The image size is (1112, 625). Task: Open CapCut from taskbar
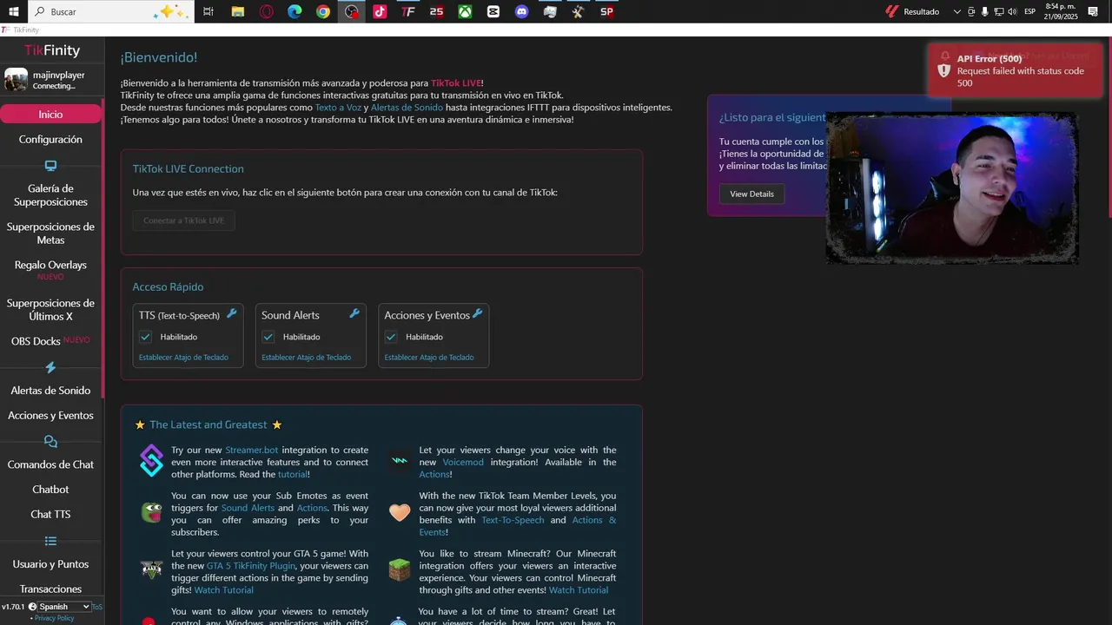493,11
